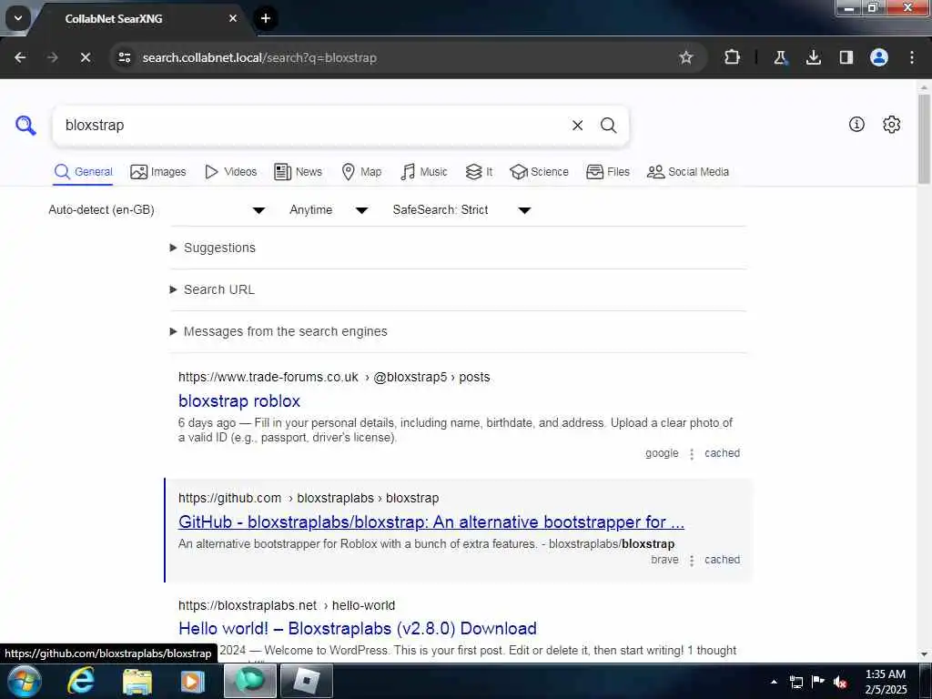
Task: Bookmark this page with star icon
Action: click(x=686, y=57)
